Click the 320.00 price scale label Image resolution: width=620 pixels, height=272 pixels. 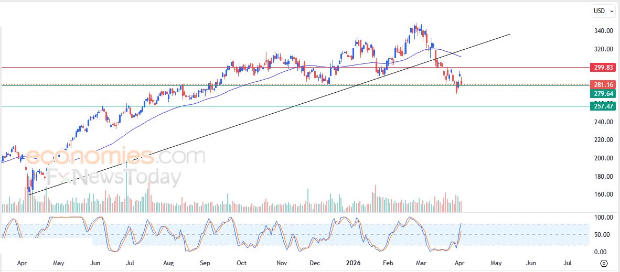(x=604, y=49)
